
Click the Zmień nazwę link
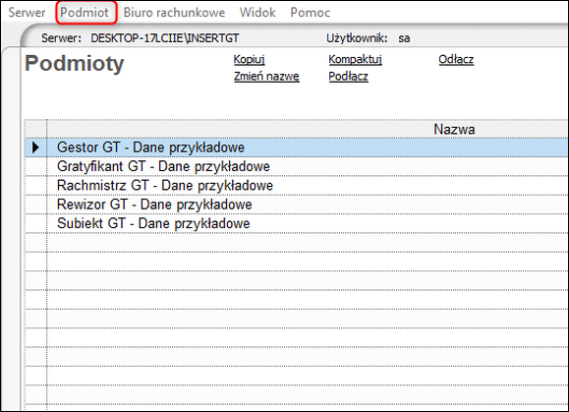pyautogui.click(x=266, y=77)
